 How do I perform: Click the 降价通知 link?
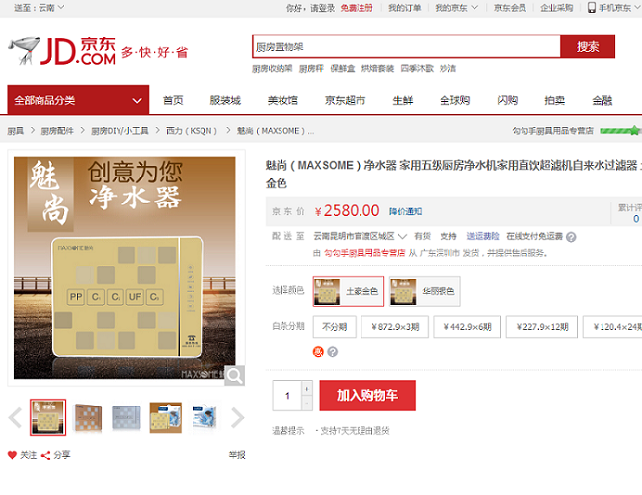tap(405, 211)
